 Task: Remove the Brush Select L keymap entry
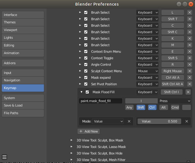[190, 12]
